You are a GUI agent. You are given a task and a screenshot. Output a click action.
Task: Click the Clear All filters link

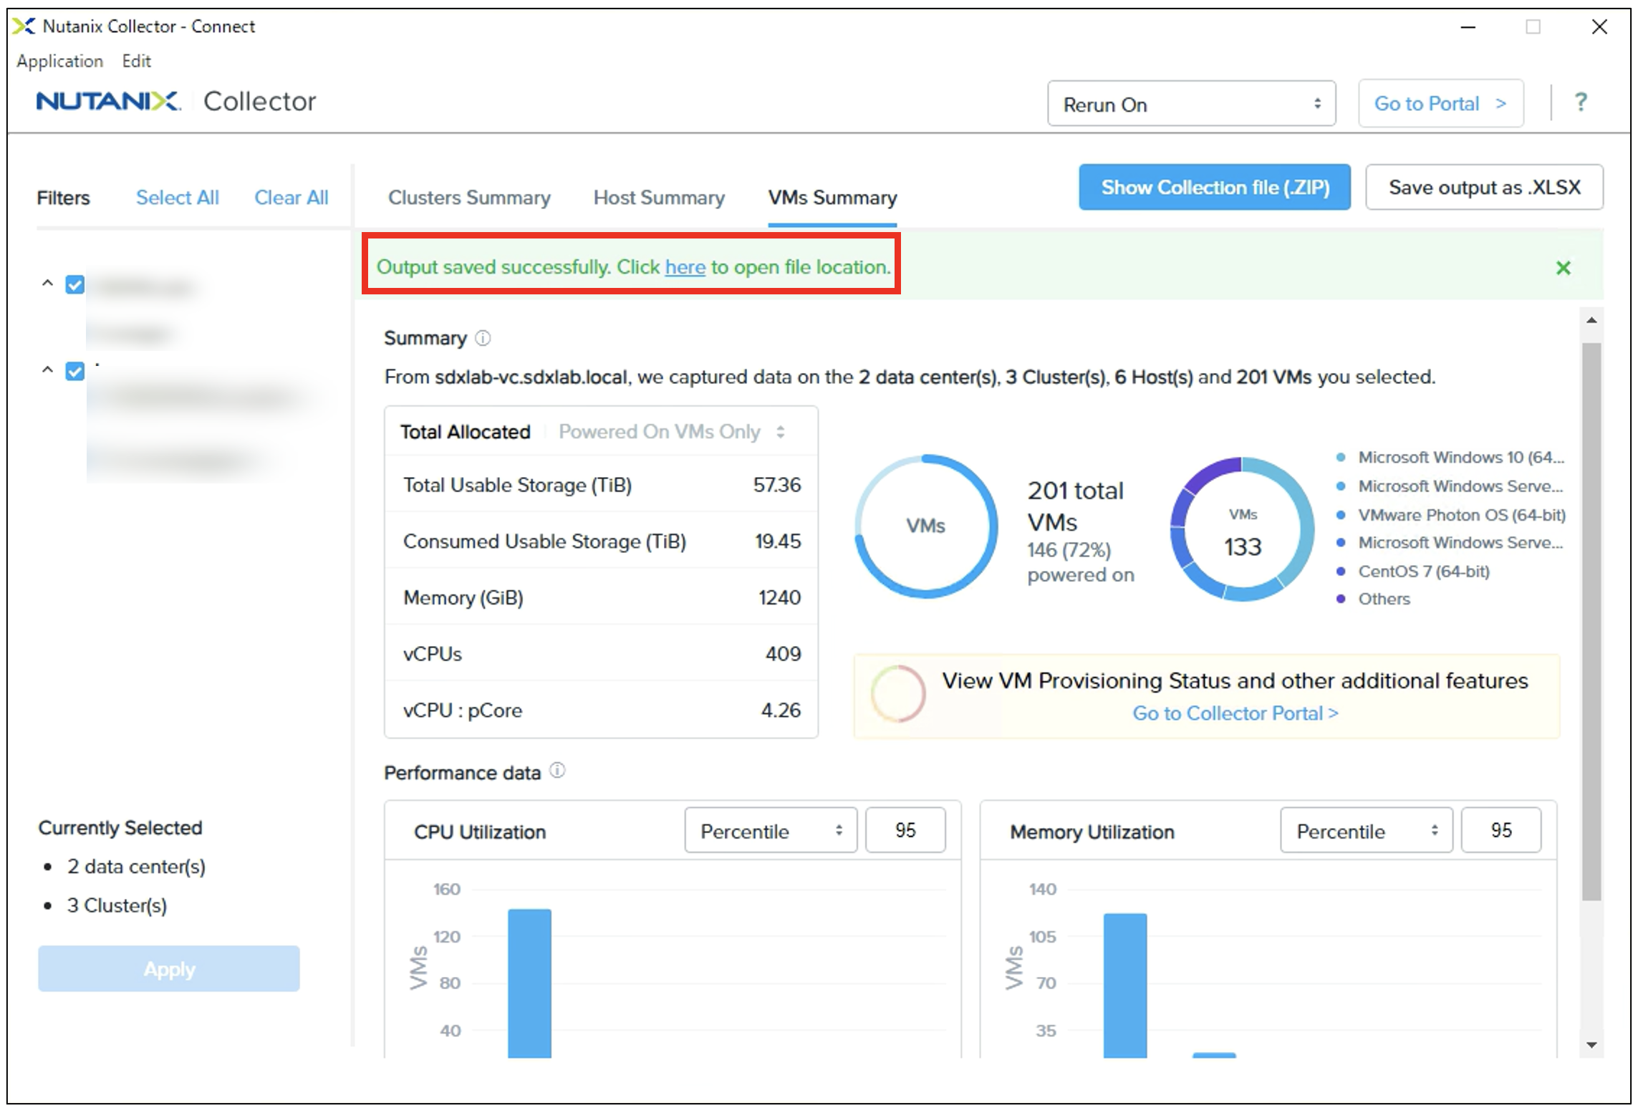[x=291, y=198]
